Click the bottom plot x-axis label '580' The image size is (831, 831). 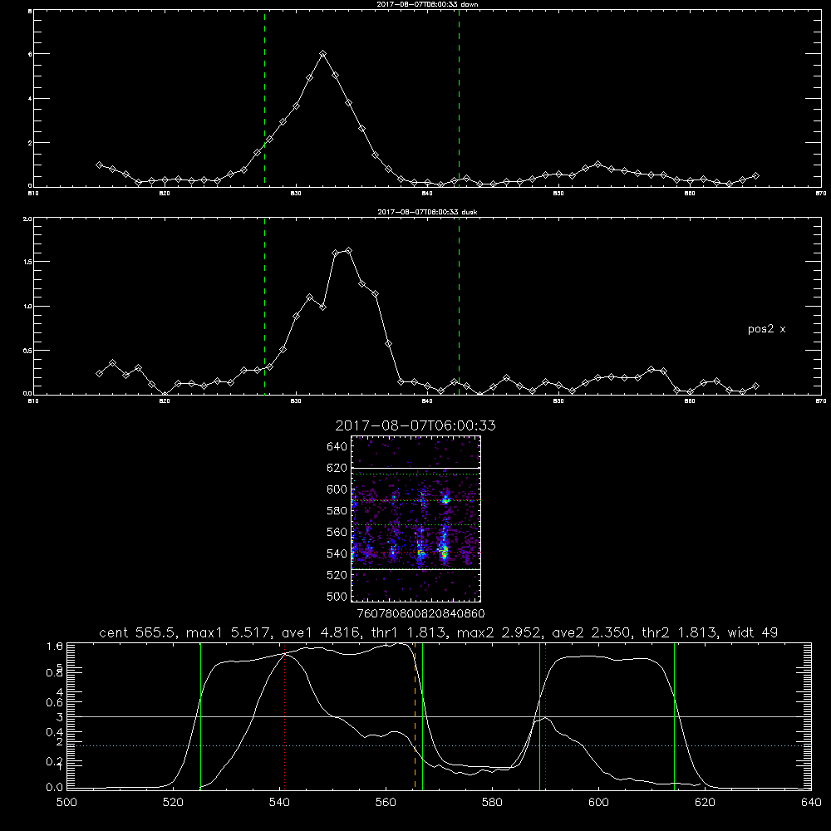point(492,803)
